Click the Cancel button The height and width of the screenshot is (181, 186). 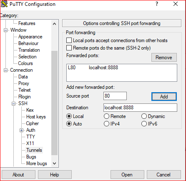coord(164,175)
